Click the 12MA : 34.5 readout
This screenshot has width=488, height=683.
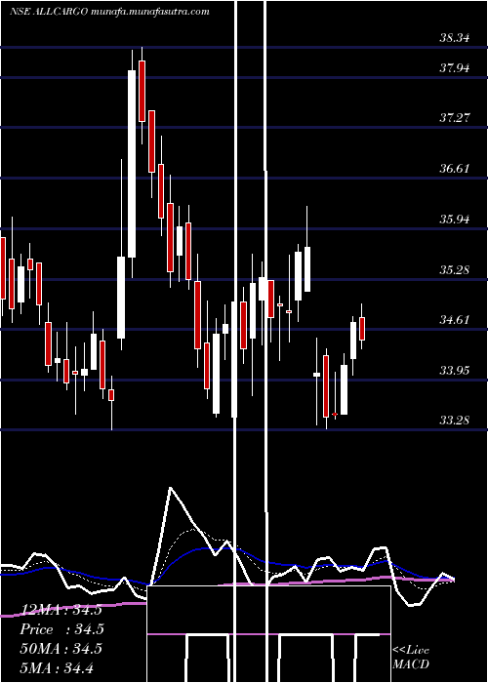tap(61, 610)
